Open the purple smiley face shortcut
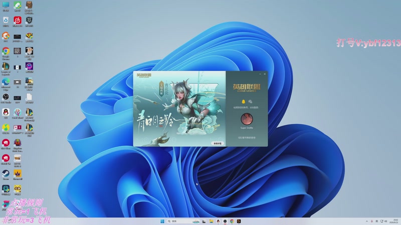 [x=29, y=67]
